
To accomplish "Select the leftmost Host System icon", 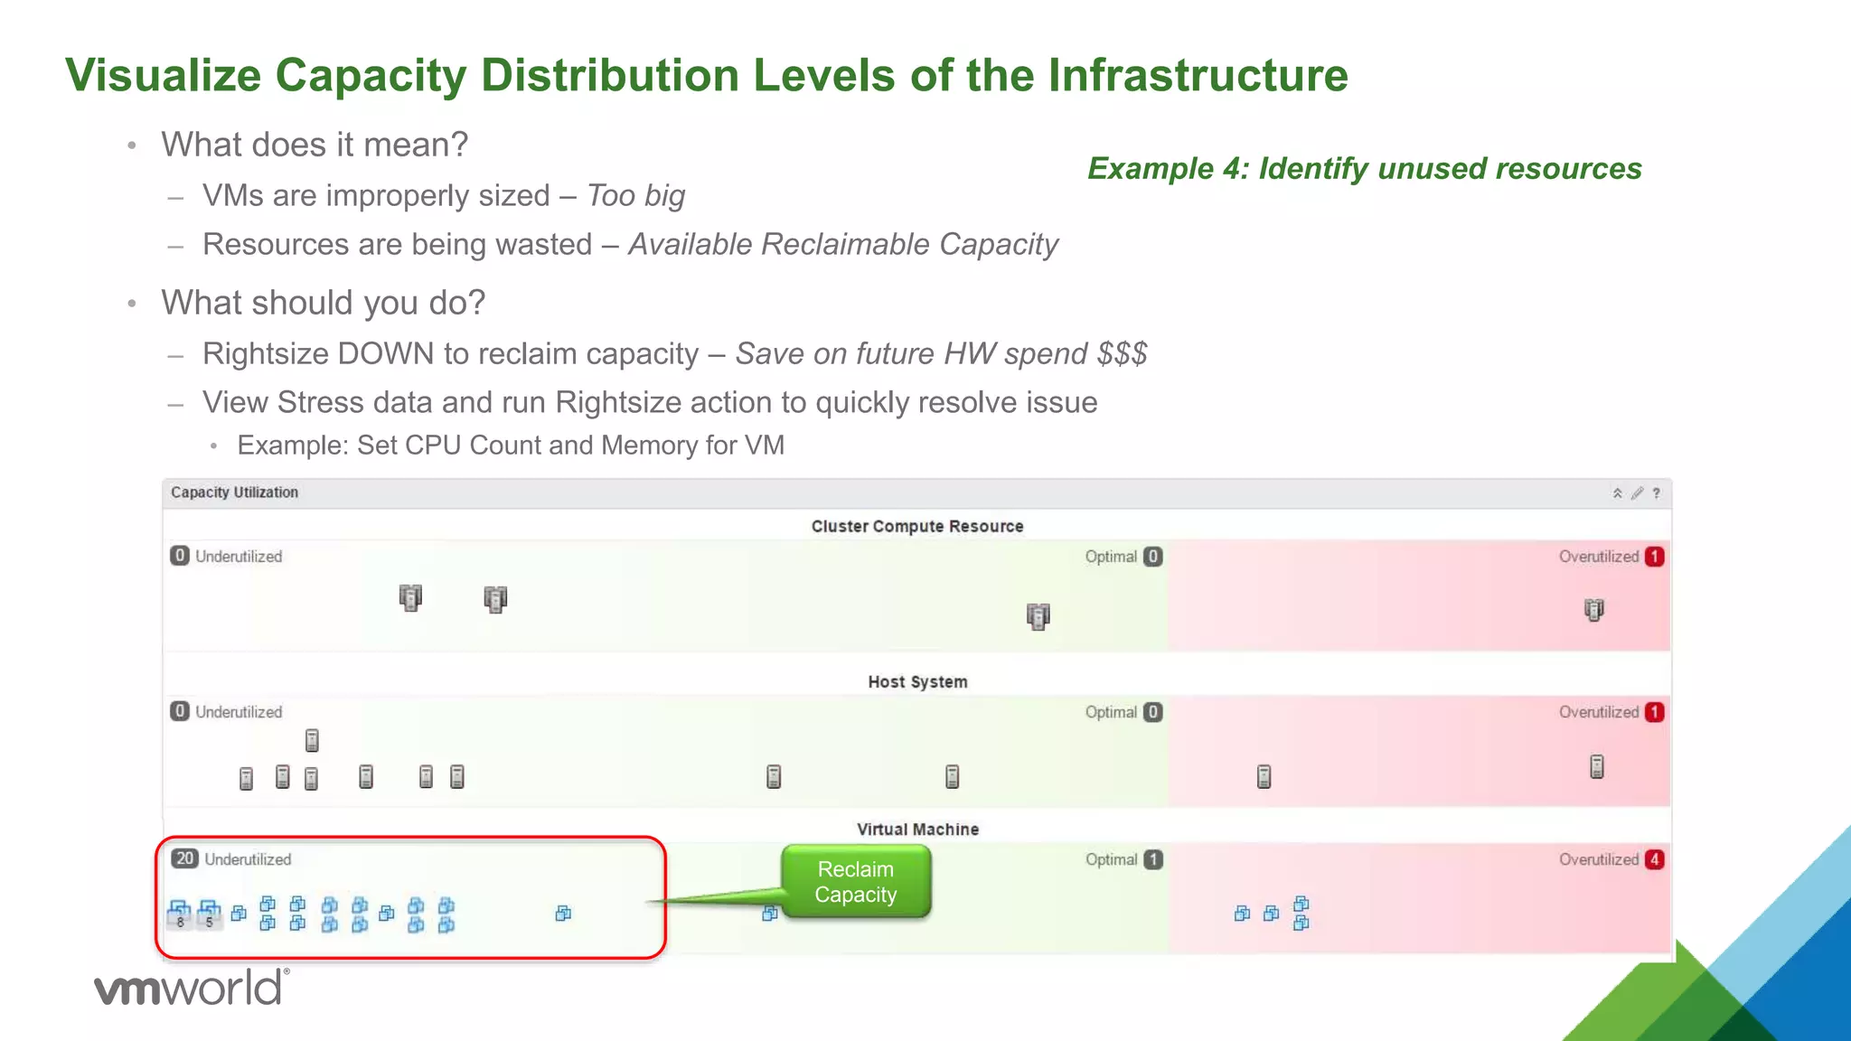I will point(246,778).
